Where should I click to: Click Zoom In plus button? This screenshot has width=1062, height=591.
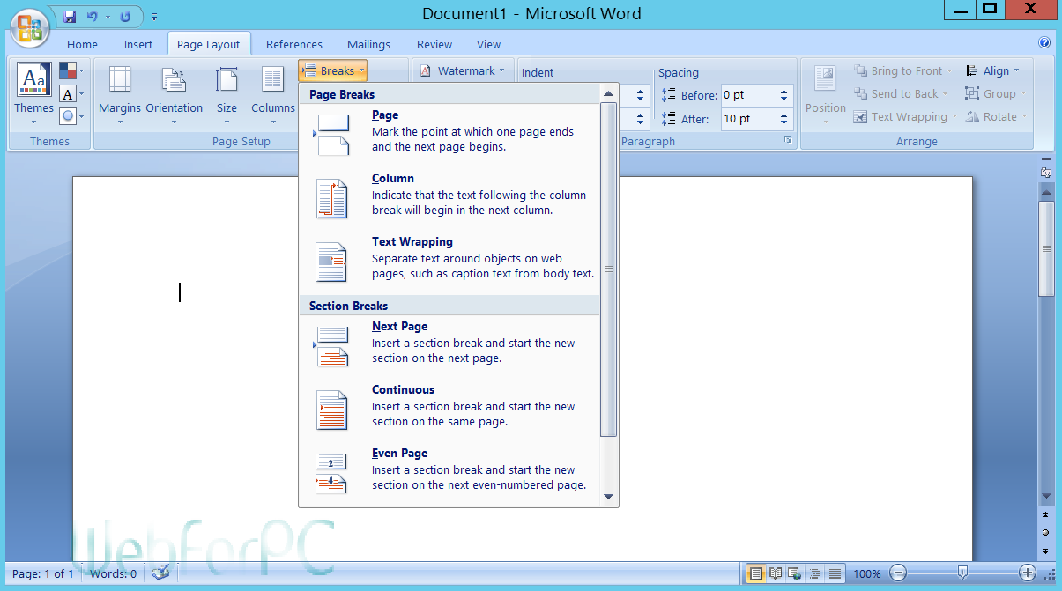(x=1028, y=573)
